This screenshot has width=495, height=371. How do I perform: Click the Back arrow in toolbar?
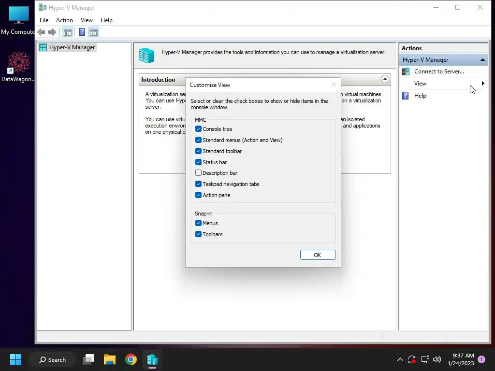(x=41, y=32)
